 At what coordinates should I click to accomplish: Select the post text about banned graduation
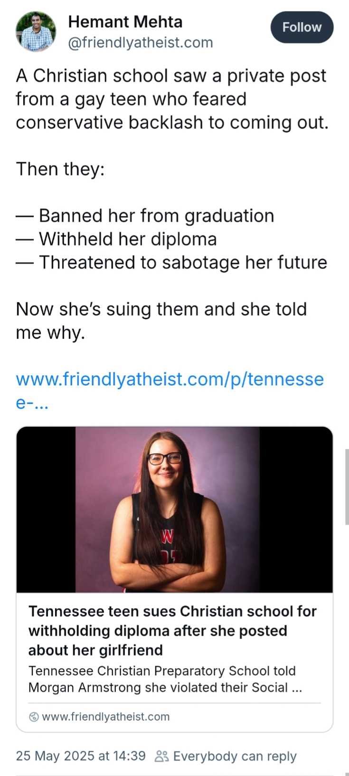coord(145,216)
